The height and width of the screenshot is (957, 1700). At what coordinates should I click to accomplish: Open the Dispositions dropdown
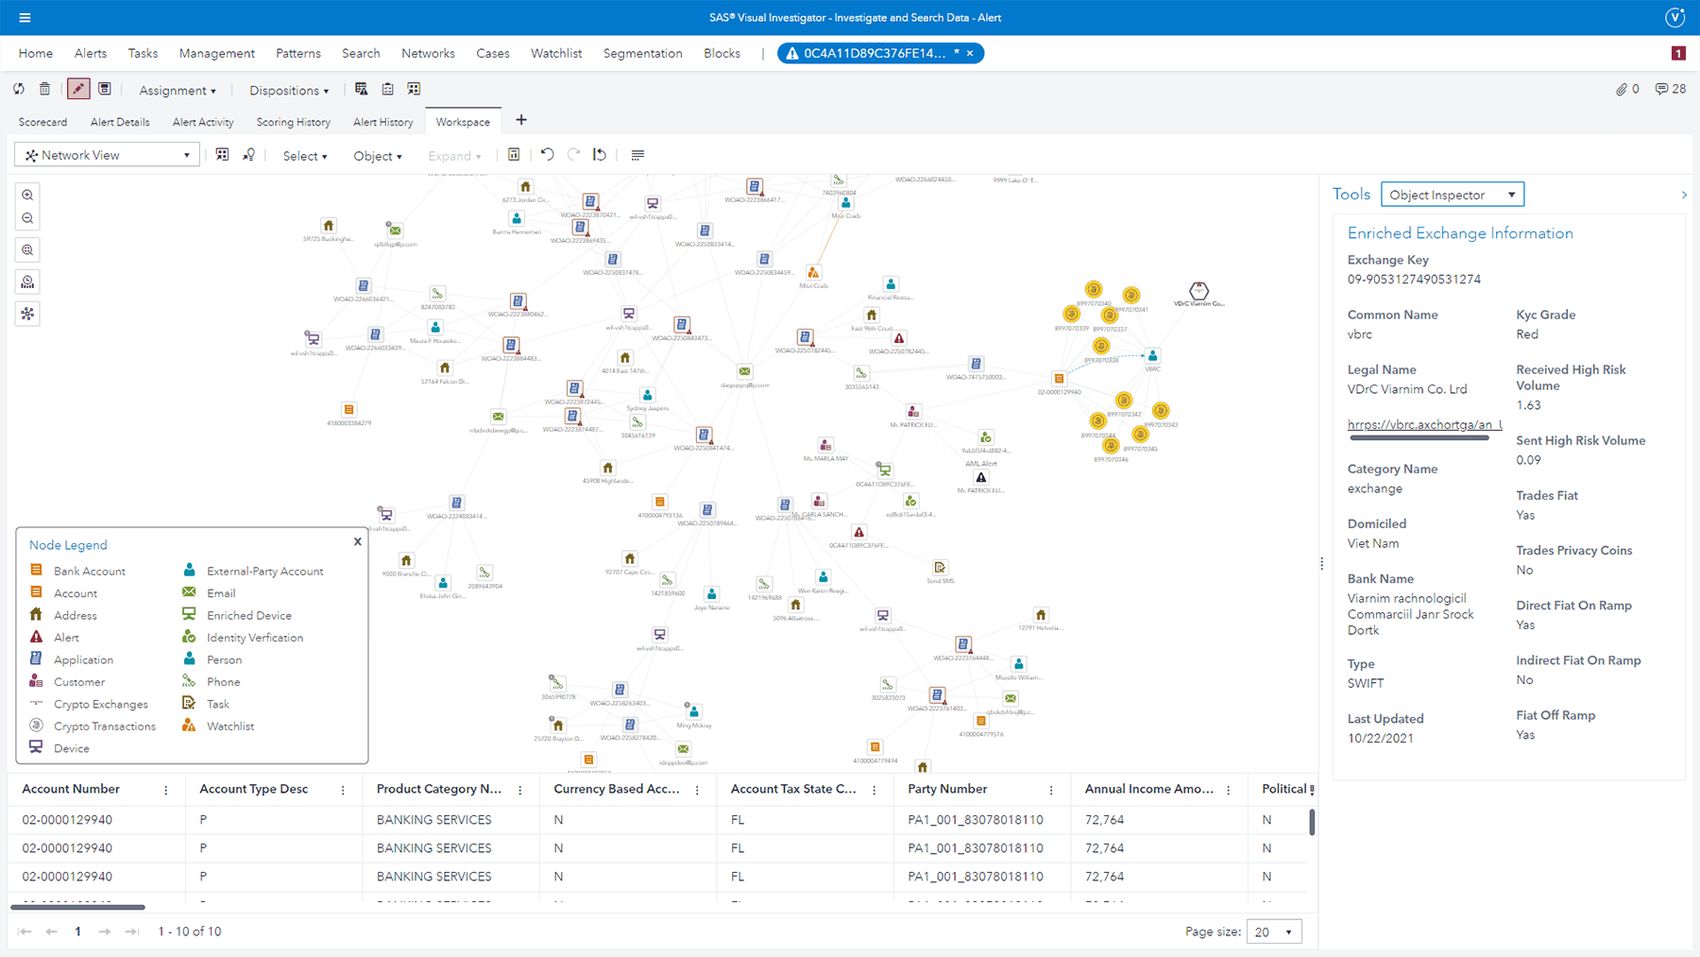[x=289, y=91]
